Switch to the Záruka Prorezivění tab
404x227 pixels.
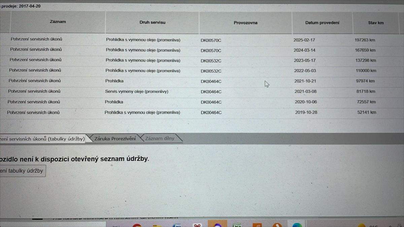pos(115,139)
